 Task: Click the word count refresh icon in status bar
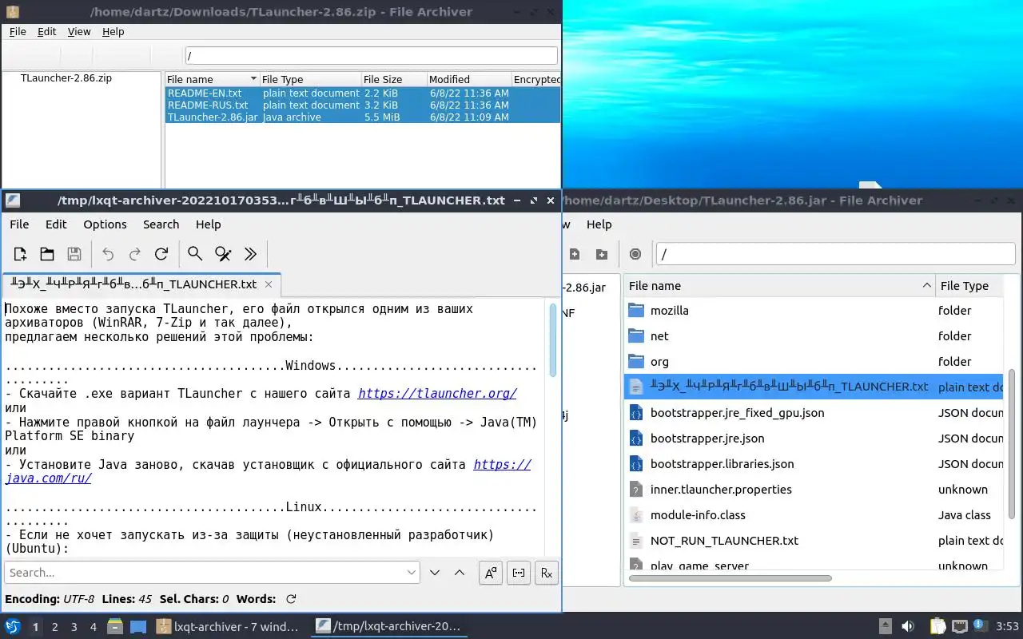[x=291, y=599]
